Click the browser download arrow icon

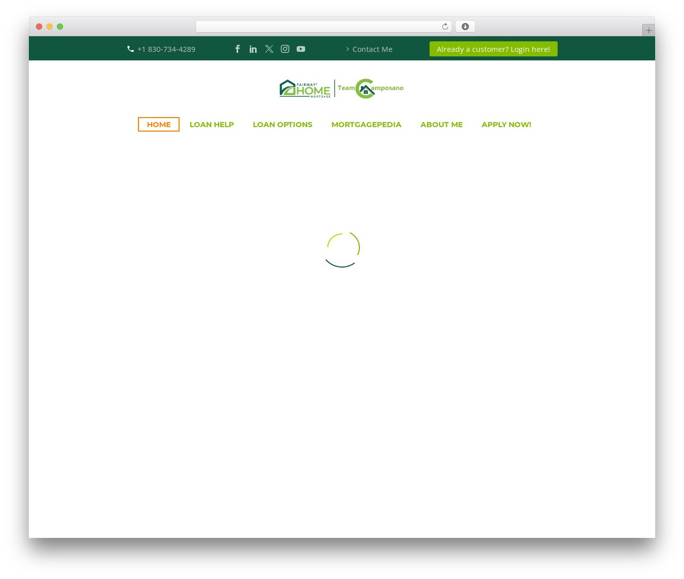(465, 27)
